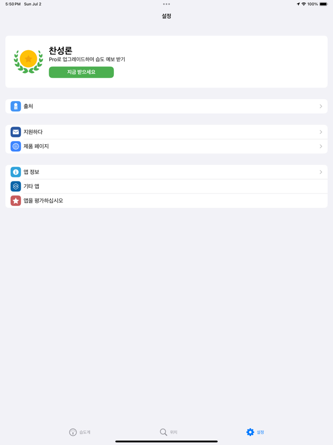The height and width of the screenshot is (445, 333).
Task: Tap the 습도계 gauge tab icon
Action: click(73, 432)
